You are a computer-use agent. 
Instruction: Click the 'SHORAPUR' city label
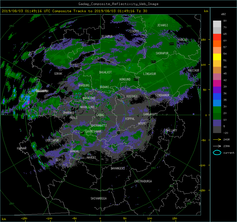(162, 53)
